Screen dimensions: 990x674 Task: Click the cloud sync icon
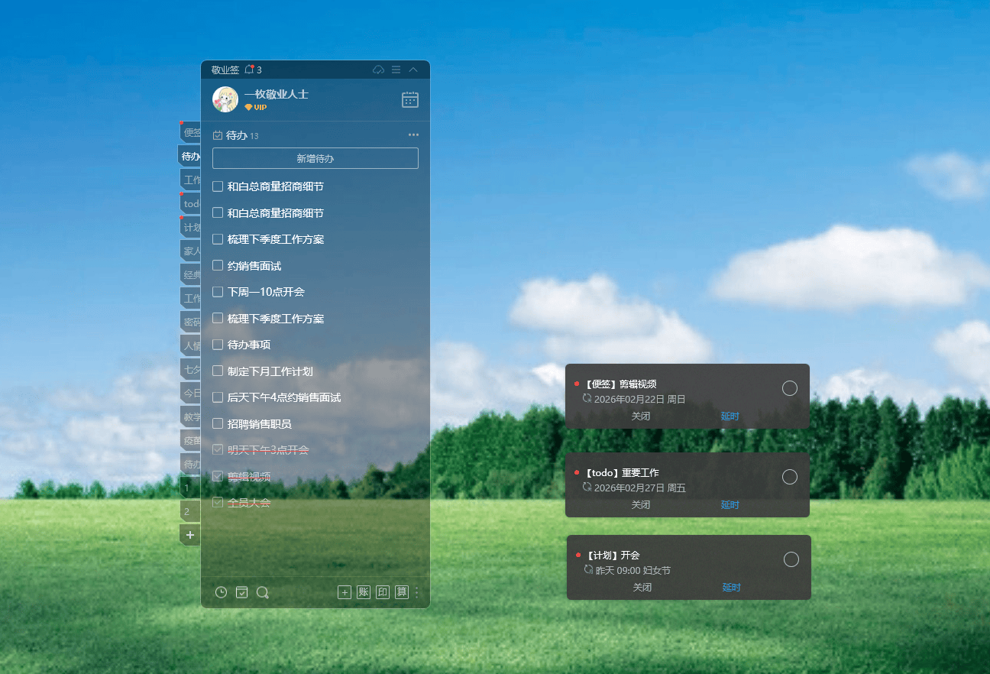point(378,70)
